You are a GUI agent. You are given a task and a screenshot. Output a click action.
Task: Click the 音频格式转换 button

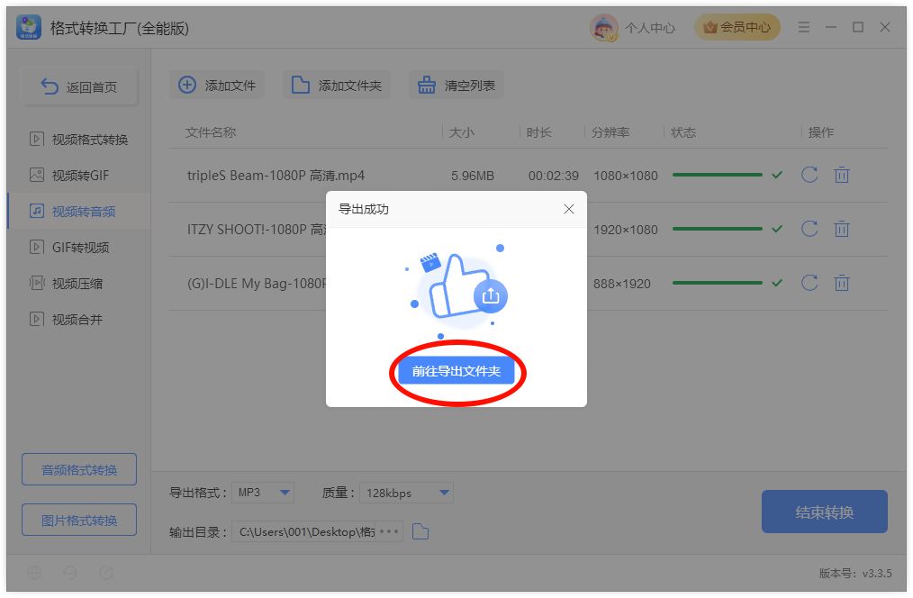click(79, 469)
